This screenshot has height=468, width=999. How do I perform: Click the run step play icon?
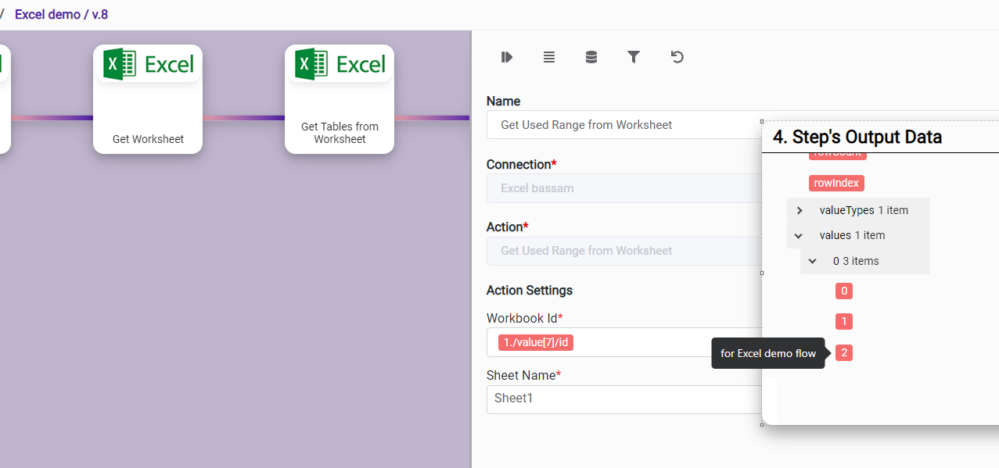point(507,57)
